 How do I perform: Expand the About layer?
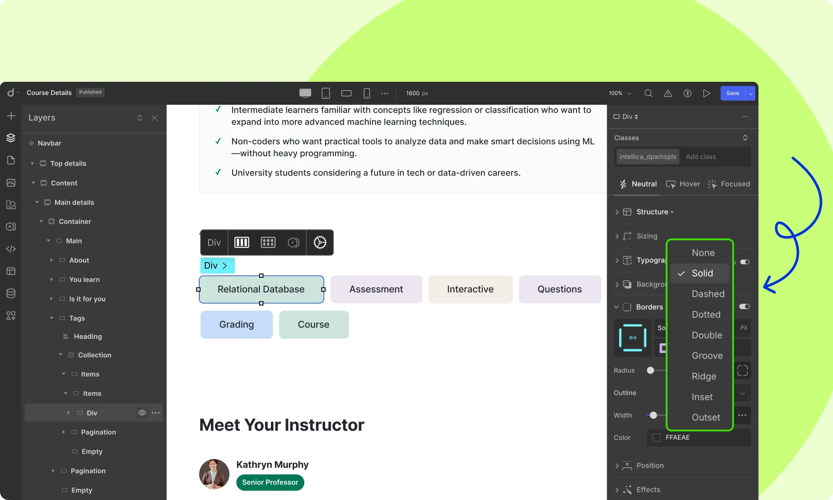click(52, 260)
